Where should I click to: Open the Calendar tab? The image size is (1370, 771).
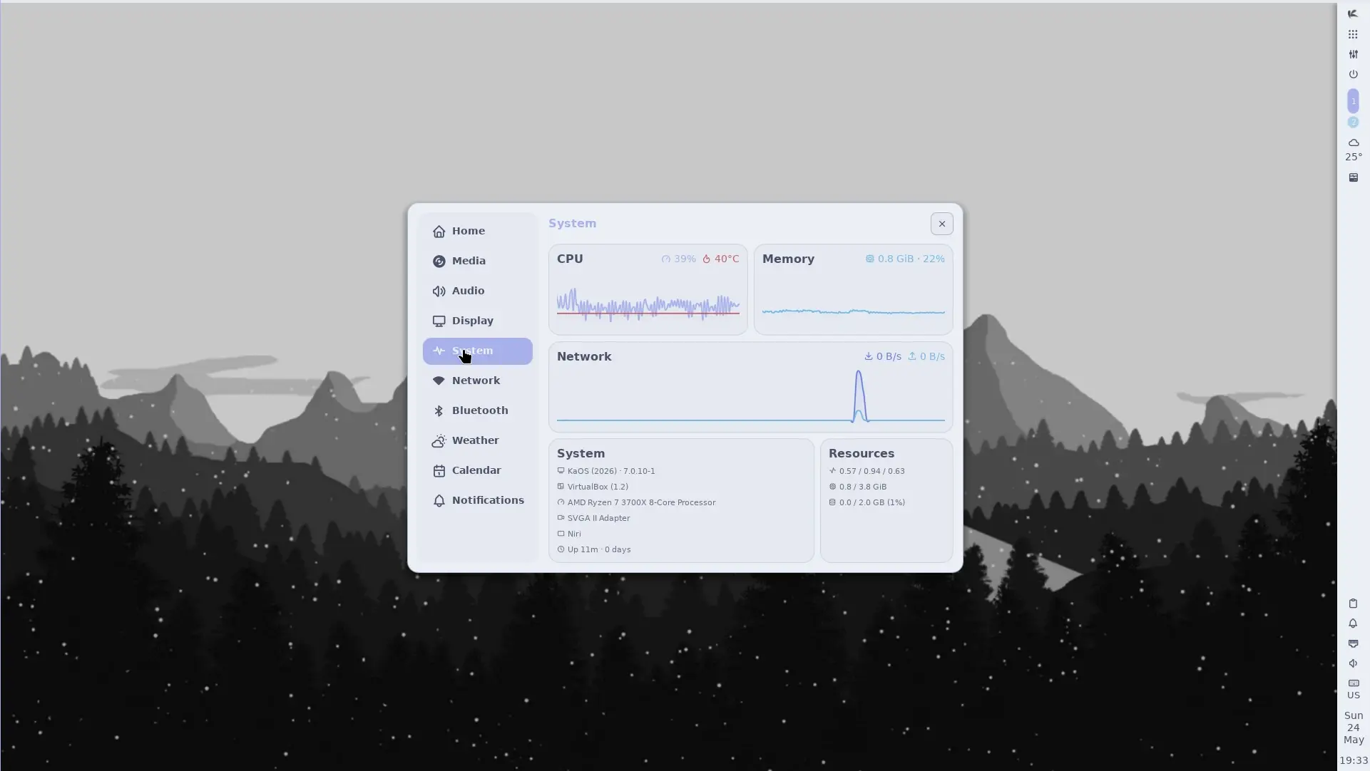pos(477,470)
